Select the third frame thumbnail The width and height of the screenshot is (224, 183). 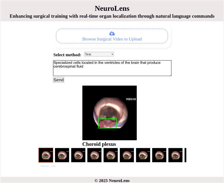point(78,155)
